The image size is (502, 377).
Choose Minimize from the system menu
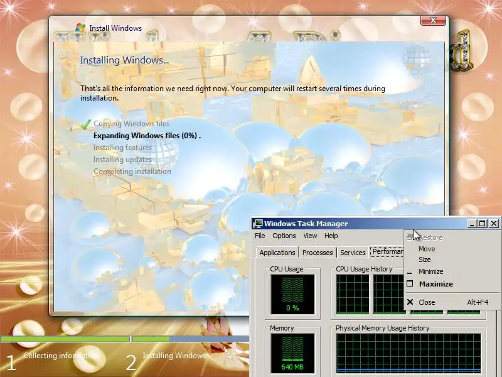point(452,271)
